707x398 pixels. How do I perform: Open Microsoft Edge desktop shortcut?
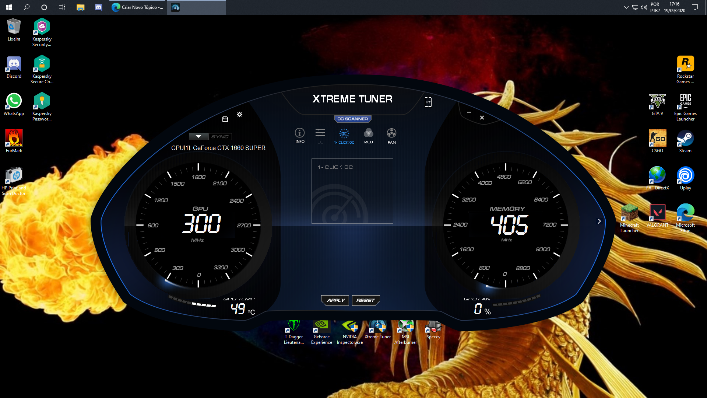coord(685,218)
